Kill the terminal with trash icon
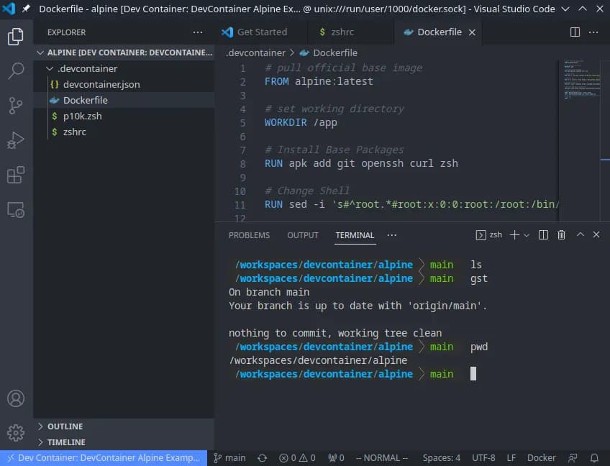Viewport: 610px width, 466px height. [561, 235]
